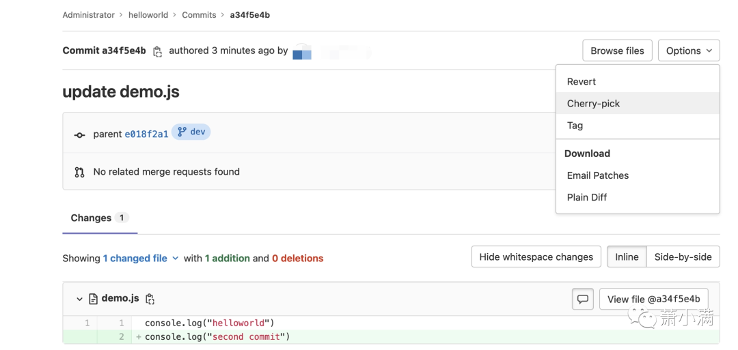
Task: Copy the commit SHA icon
Action: click(x=157, y=51)
